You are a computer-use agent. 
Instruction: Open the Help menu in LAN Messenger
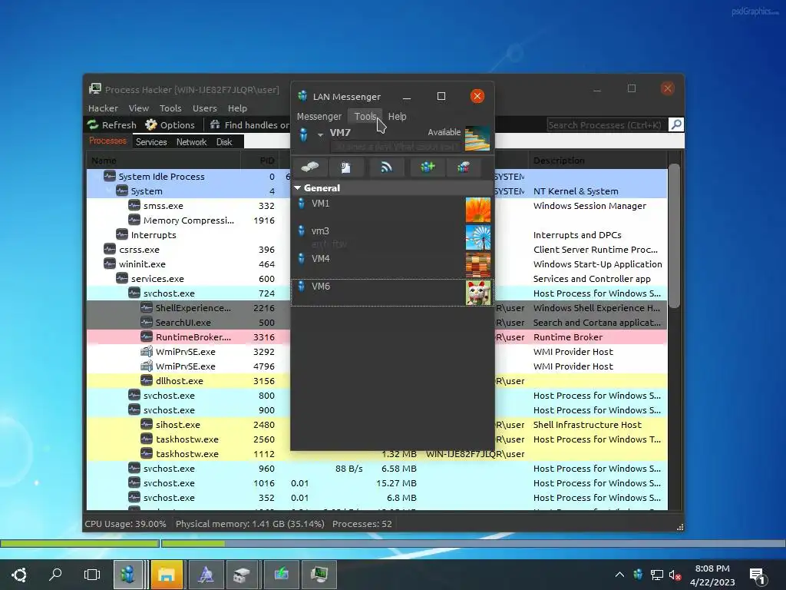[397, 117]
